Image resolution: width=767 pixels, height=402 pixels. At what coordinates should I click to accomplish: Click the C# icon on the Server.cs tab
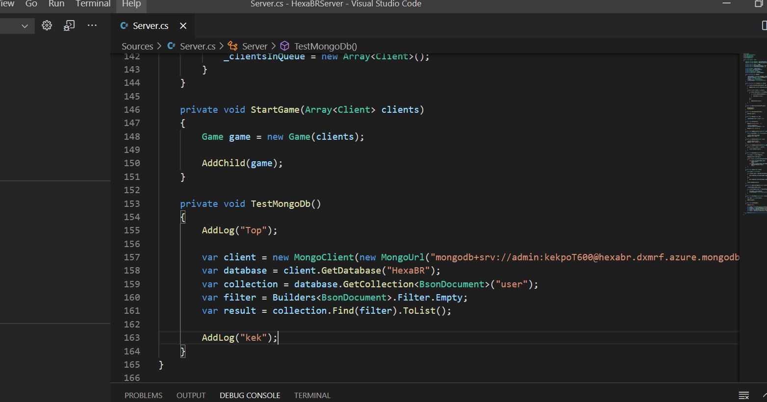pos(124,25)
